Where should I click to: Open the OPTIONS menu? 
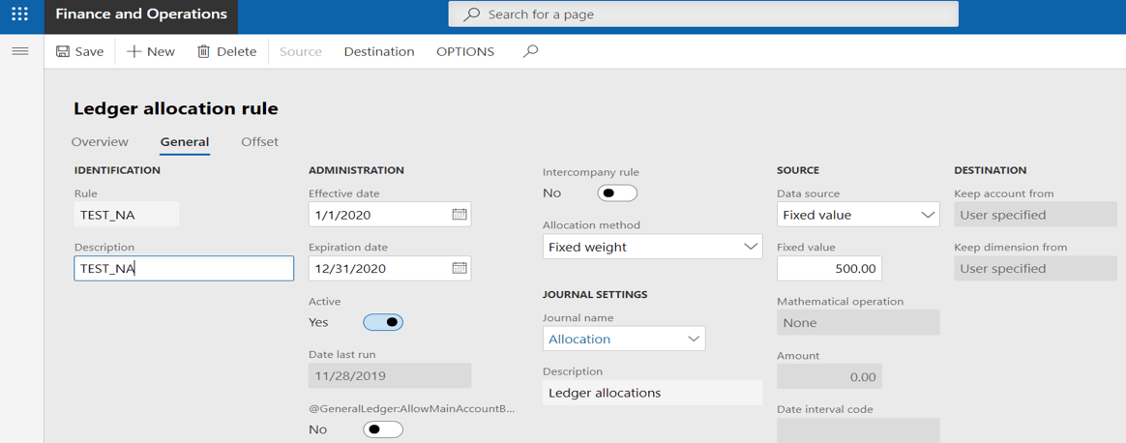point(465,51)
